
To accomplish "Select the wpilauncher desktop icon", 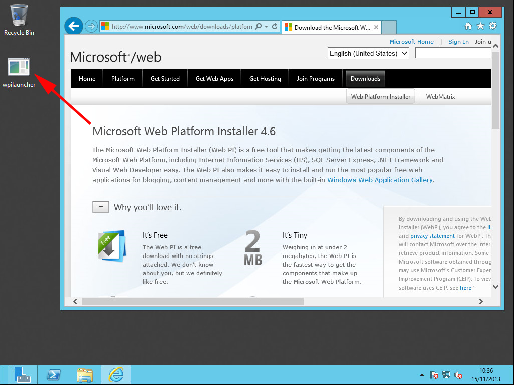I will [x=19, y=73].
